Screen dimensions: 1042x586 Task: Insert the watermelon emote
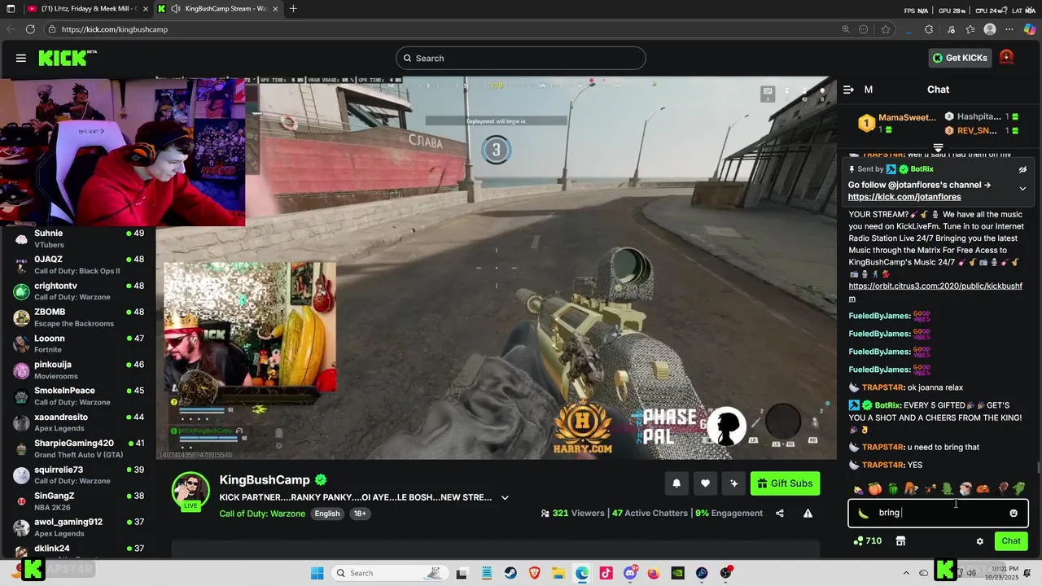pos(893,489)
